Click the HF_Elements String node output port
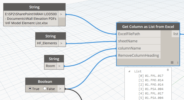 (x=62, y=43)
